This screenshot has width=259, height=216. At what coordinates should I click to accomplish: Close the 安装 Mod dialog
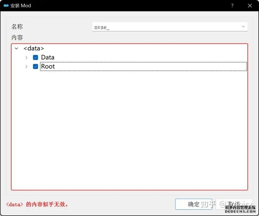pyautogui.click(x=250, y=6)
